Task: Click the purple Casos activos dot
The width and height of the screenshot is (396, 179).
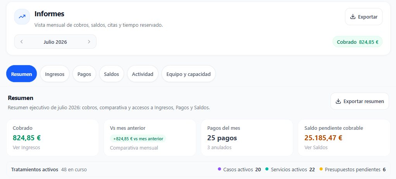Action: [x=219, y=169]
